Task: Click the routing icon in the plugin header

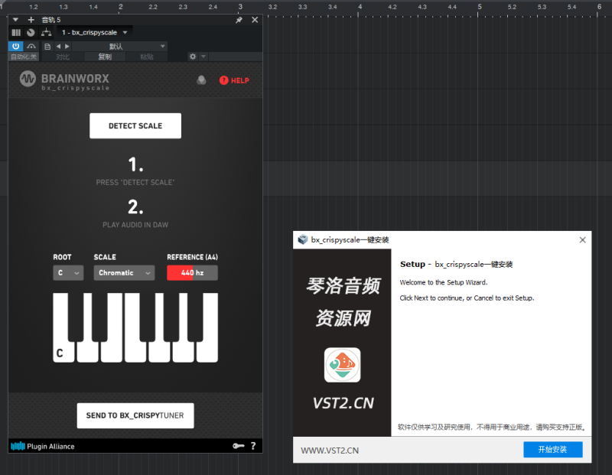Action: coord(44,33)
